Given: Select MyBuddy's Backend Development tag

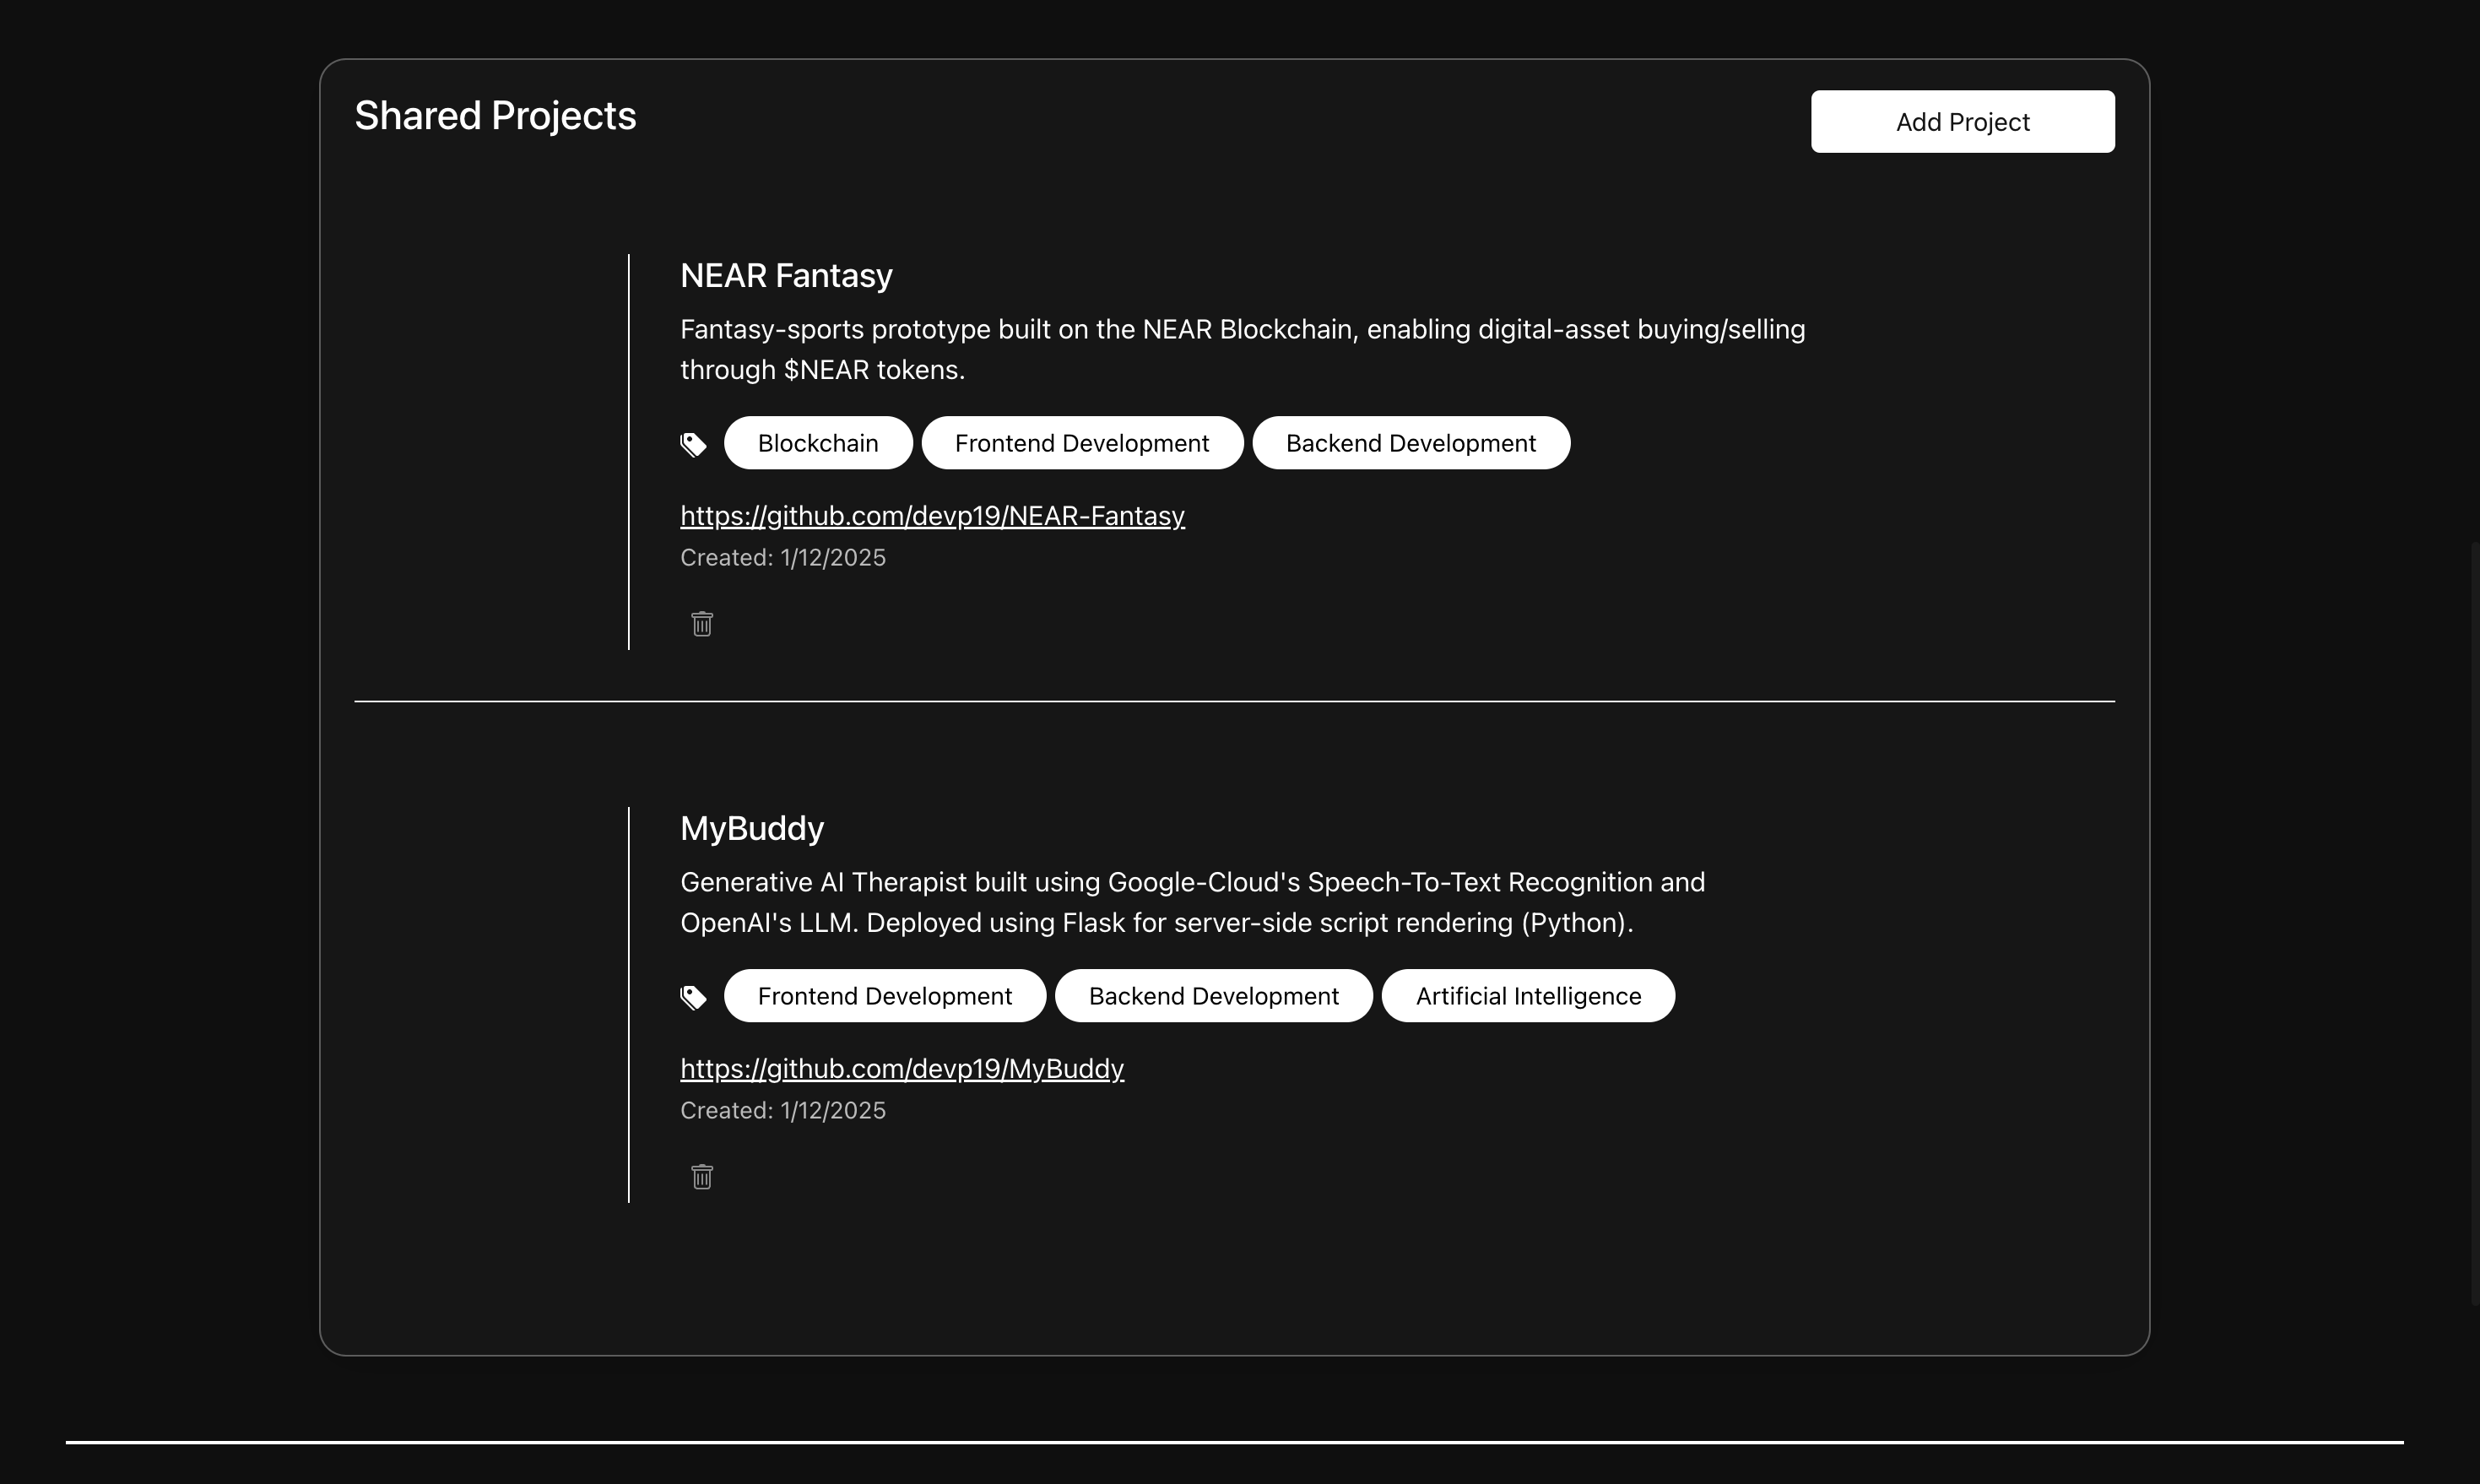Looking at the screenshot, I should pos(1213,996).
